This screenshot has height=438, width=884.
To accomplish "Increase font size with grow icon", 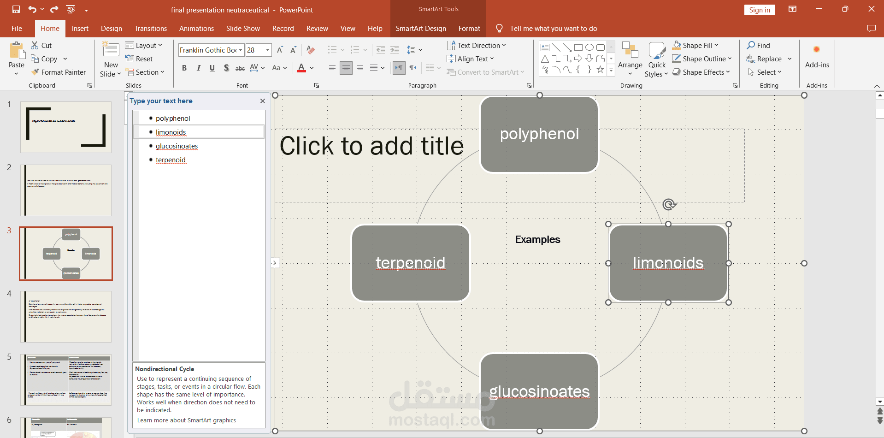I will (280, 50).
